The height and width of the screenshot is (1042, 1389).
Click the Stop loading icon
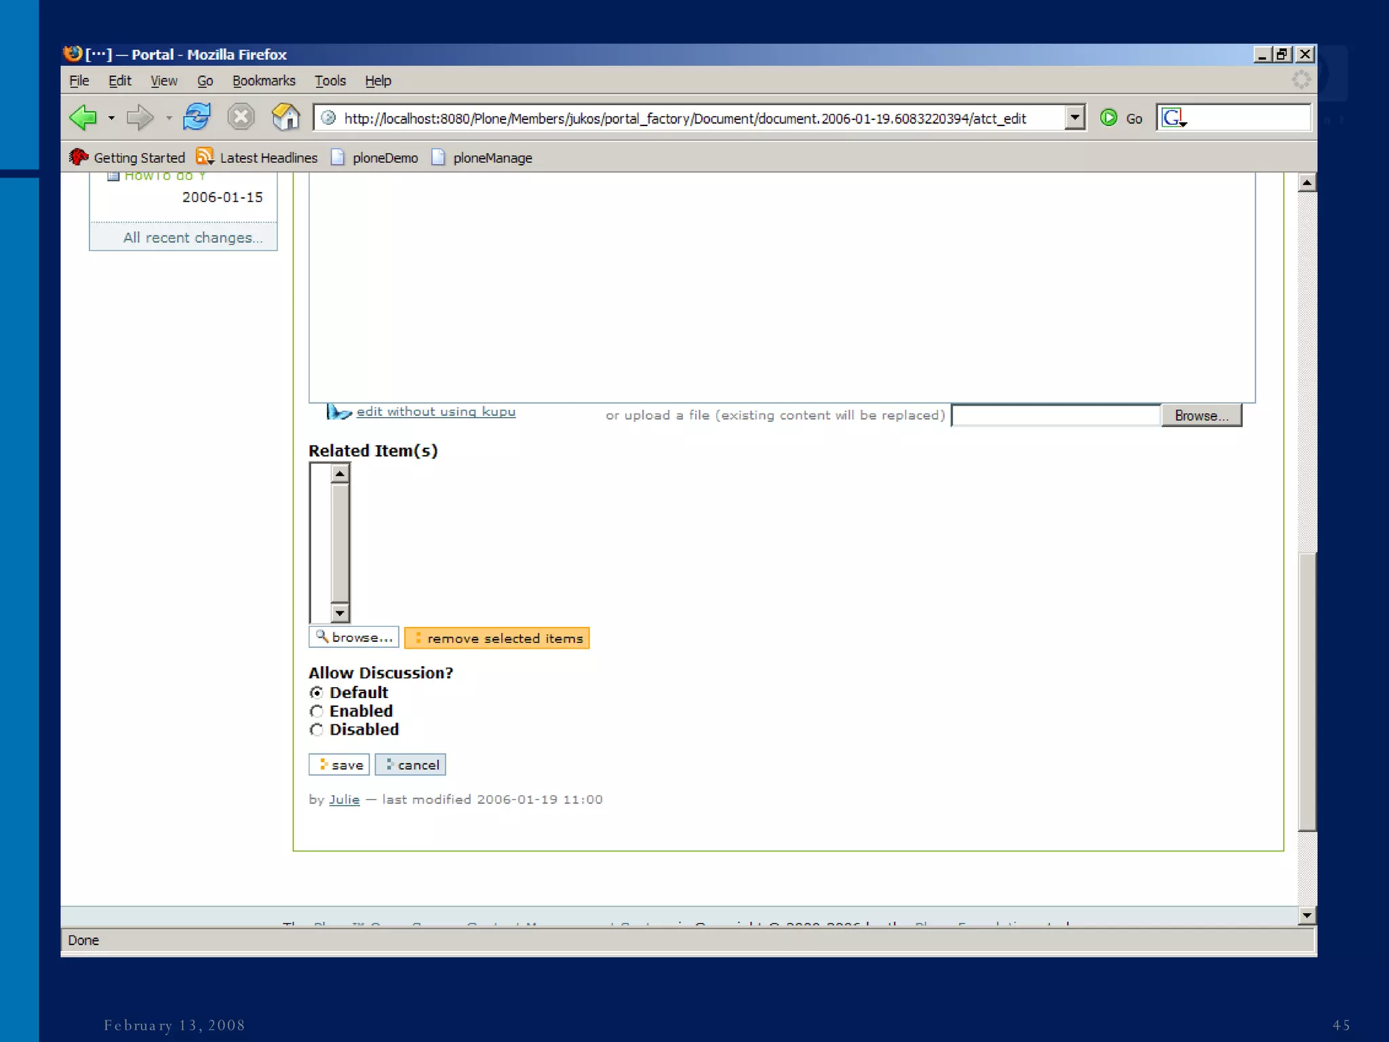241,117
